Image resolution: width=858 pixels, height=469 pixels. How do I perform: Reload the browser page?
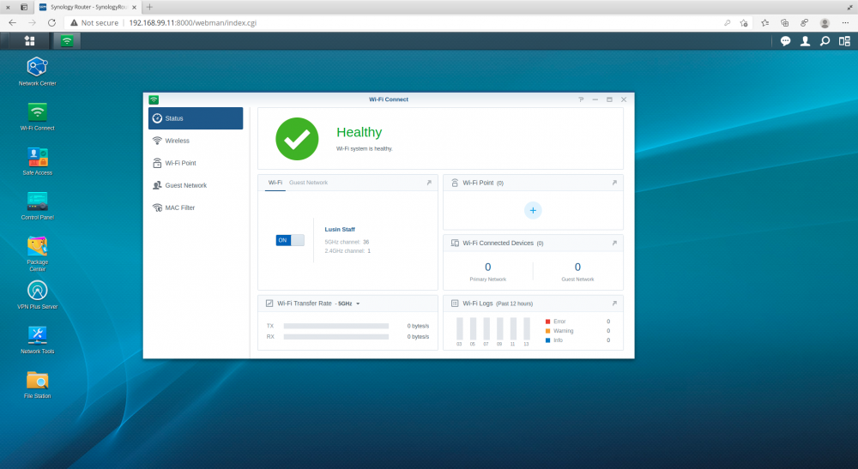coord(51,23)
